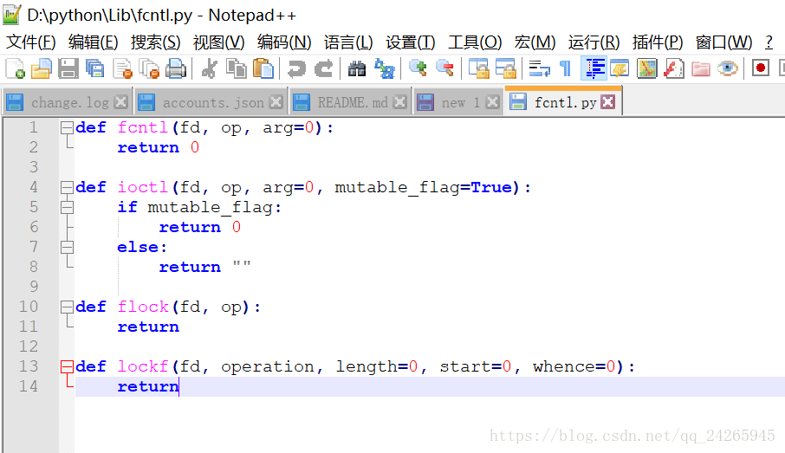Open the 编码(N) menu
This screenshot has width=785, height=453.
coord(284,42)
